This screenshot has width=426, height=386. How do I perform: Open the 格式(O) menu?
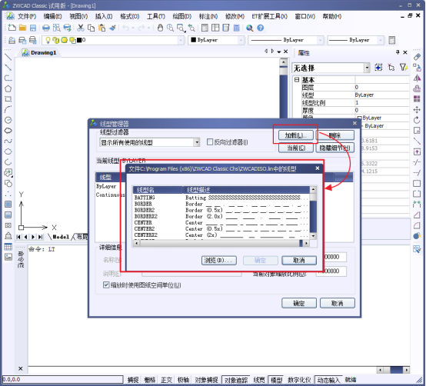130,17
